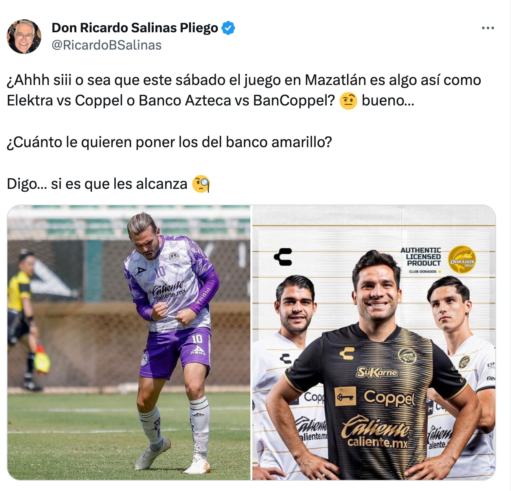The image size is (511, 491).
Task: Click the 'Coppel' wordmark on the black jersey
Action: click(x=389, y=397)
